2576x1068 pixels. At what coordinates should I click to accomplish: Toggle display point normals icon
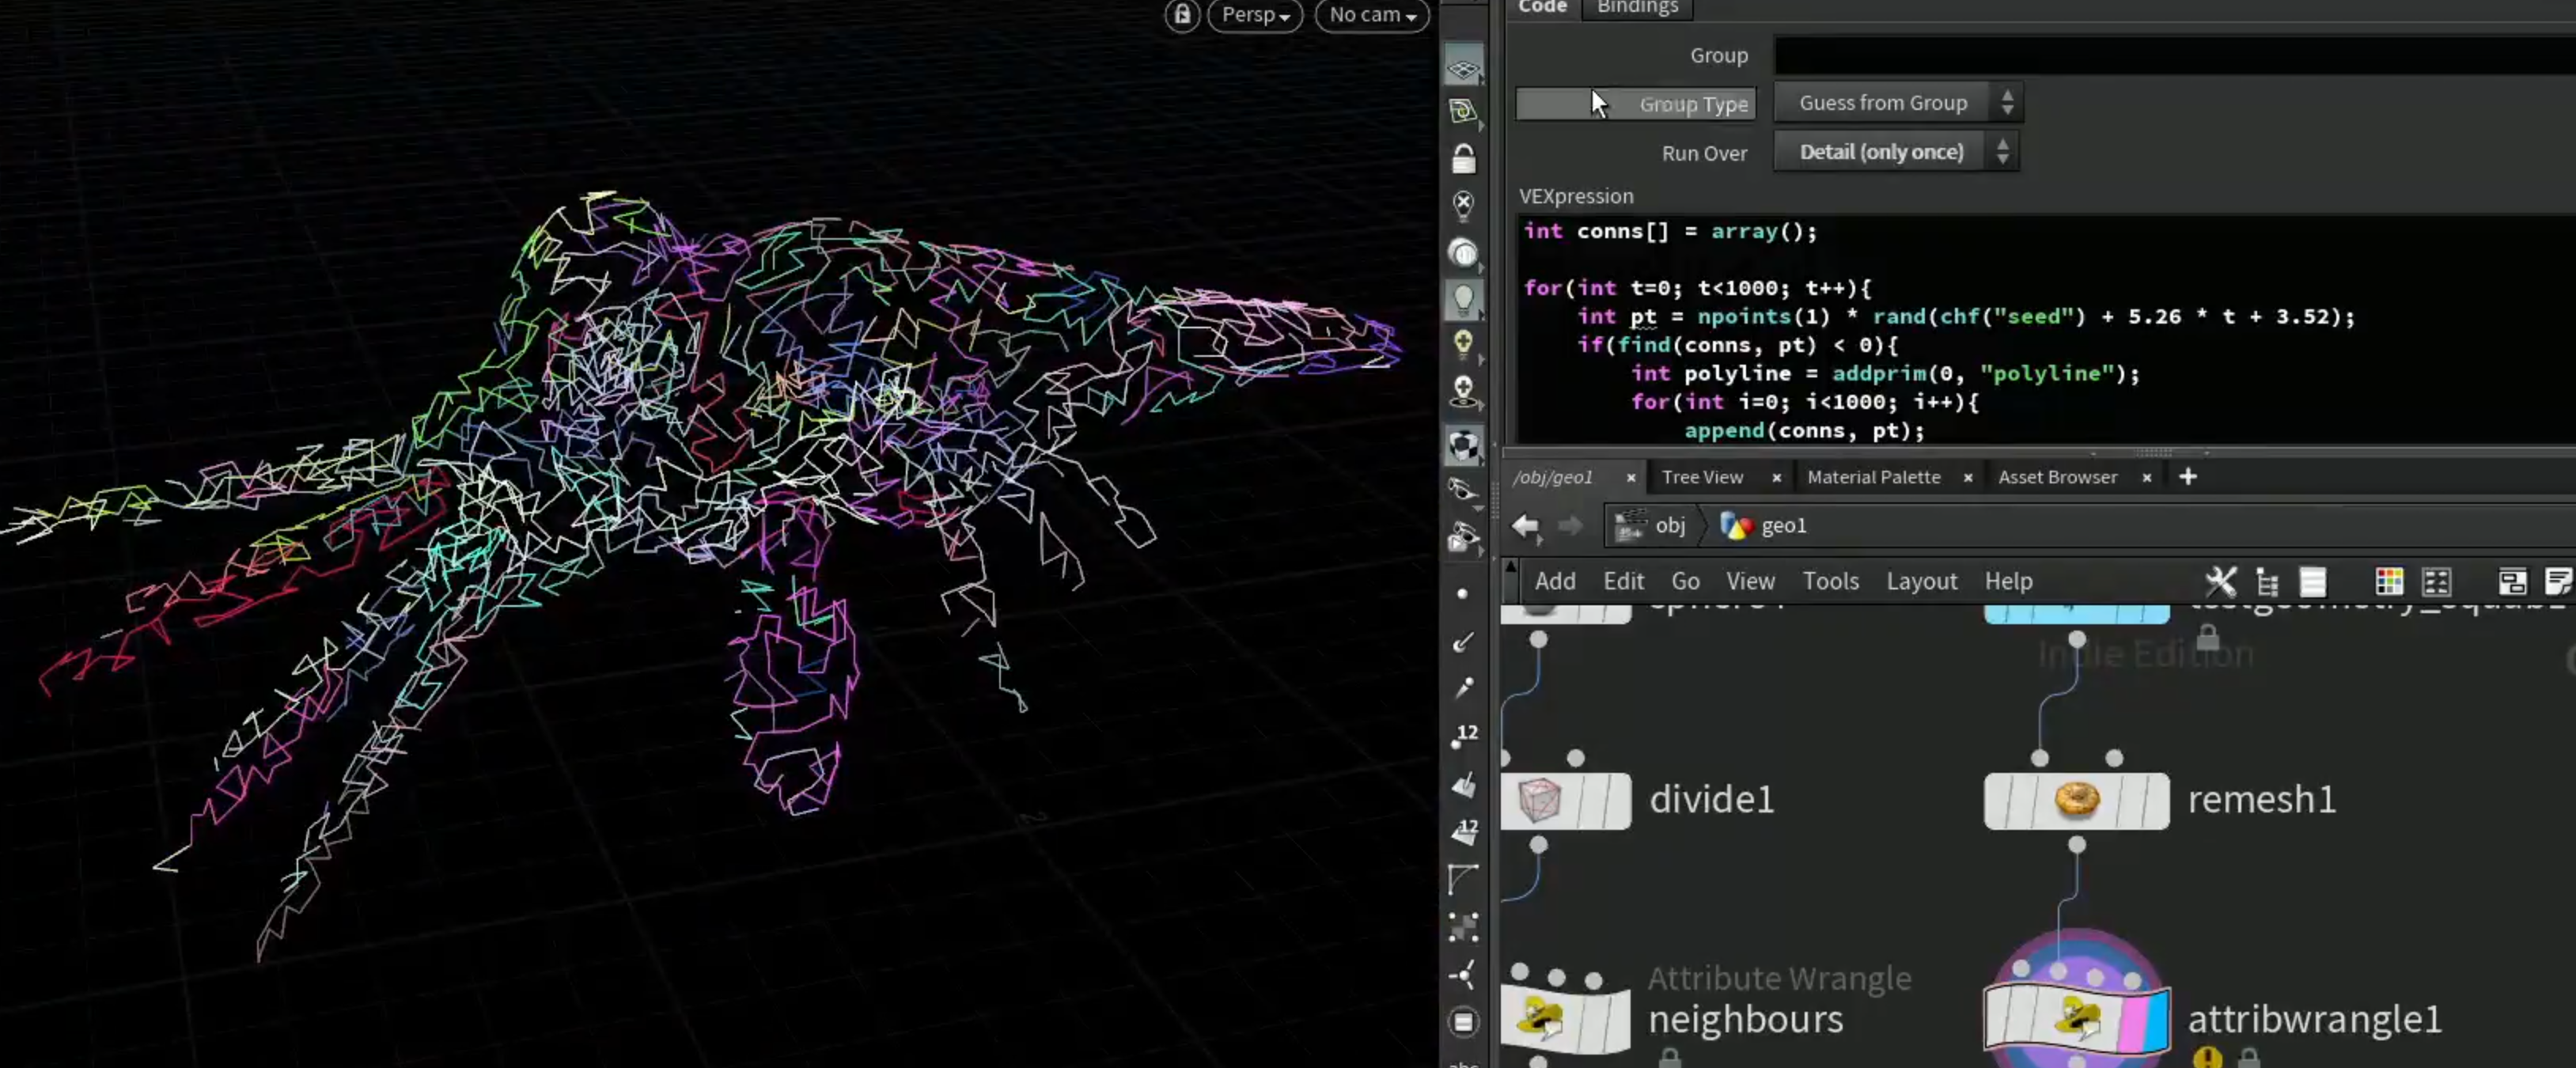[x=1463, y=642]
